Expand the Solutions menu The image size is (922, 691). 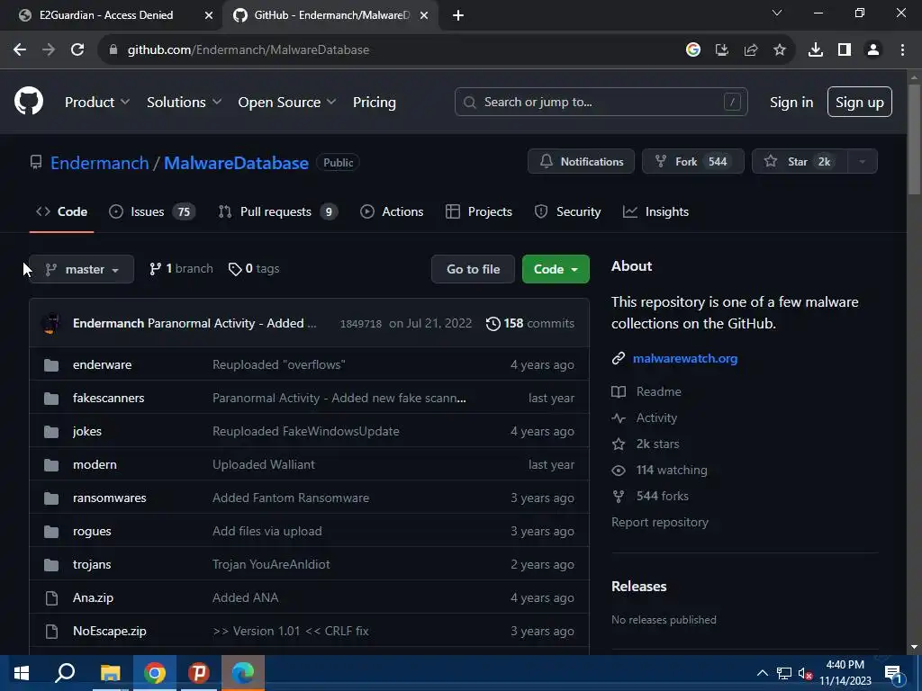(184, 102)
